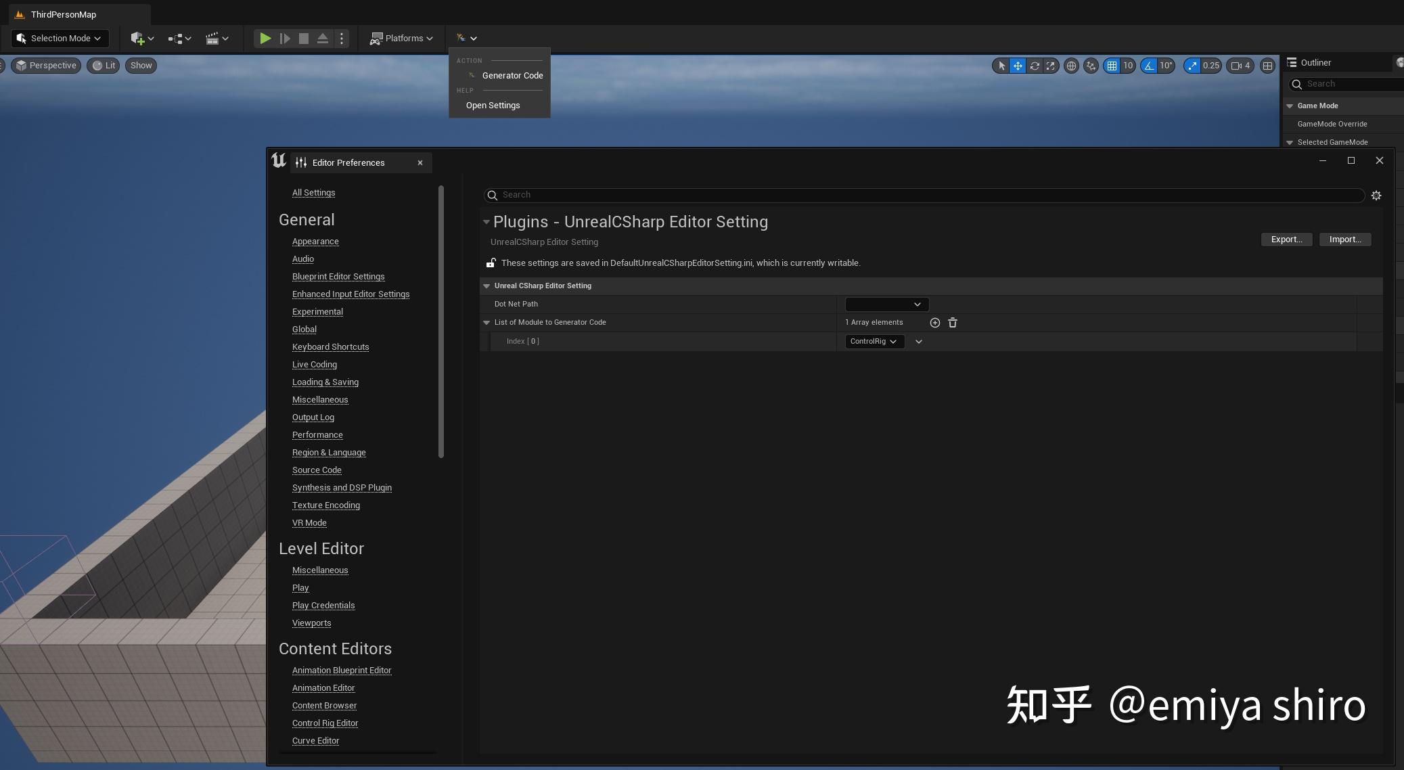Click the Generator Code menu item

(x=511, y=75)
